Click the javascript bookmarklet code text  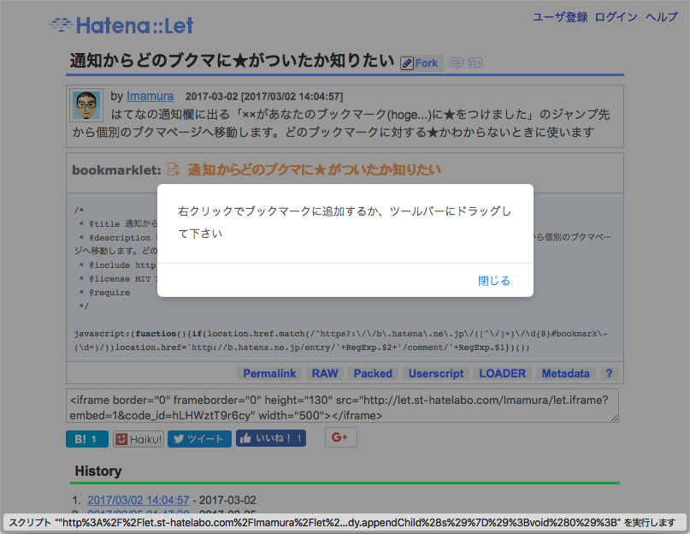340,341
